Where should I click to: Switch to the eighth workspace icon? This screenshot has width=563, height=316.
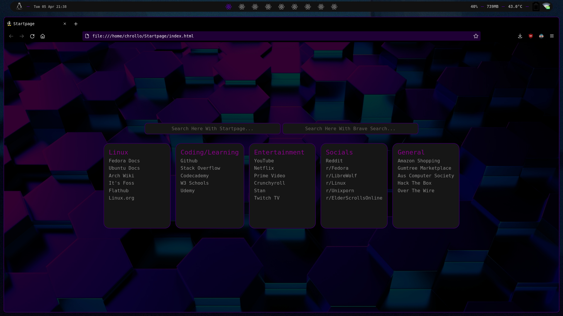coord(321,6)
